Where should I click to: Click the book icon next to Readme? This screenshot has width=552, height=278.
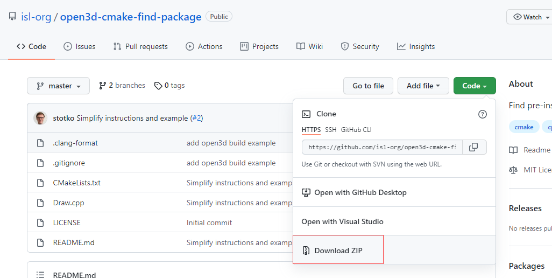[x=513, y=150]
